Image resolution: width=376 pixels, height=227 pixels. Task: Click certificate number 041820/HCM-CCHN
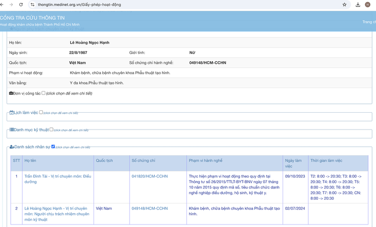pyautogui.click(x=149, y=176)
